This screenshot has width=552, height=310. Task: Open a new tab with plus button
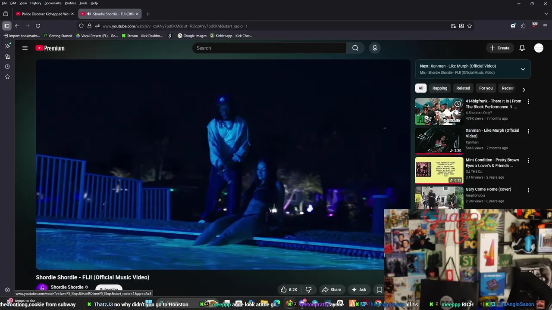click(148, 14)
